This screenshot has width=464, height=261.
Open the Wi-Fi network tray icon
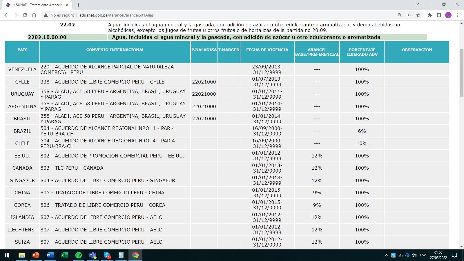(401, 255)
